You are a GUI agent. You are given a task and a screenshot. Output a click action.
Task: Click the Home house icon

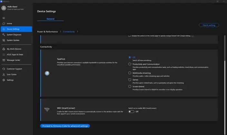4,23
